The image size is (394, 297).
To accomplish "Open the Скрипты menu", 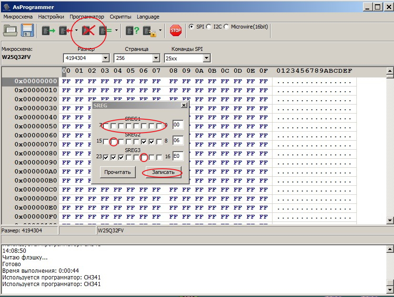I will [121, 17].
